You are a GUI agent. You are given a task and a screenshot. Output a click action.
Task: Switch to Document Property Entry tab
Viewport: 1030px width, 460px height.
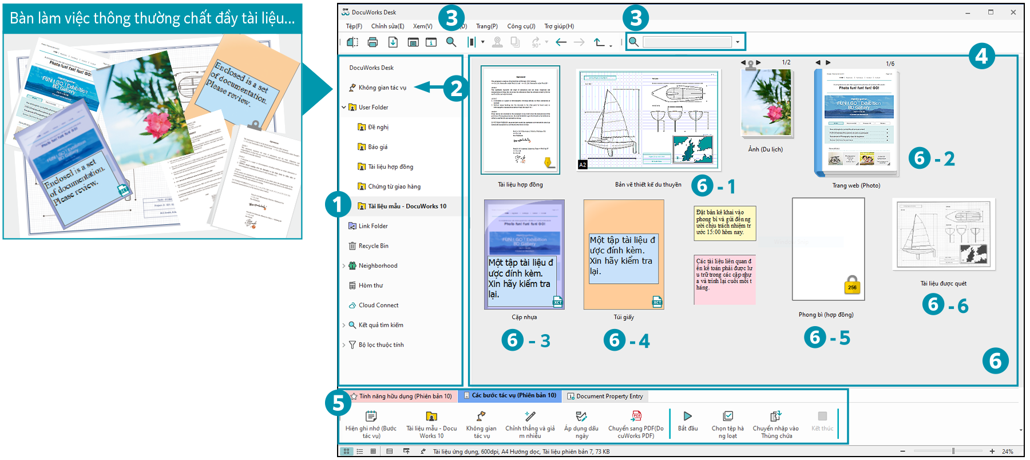click(x=605, y=396)
